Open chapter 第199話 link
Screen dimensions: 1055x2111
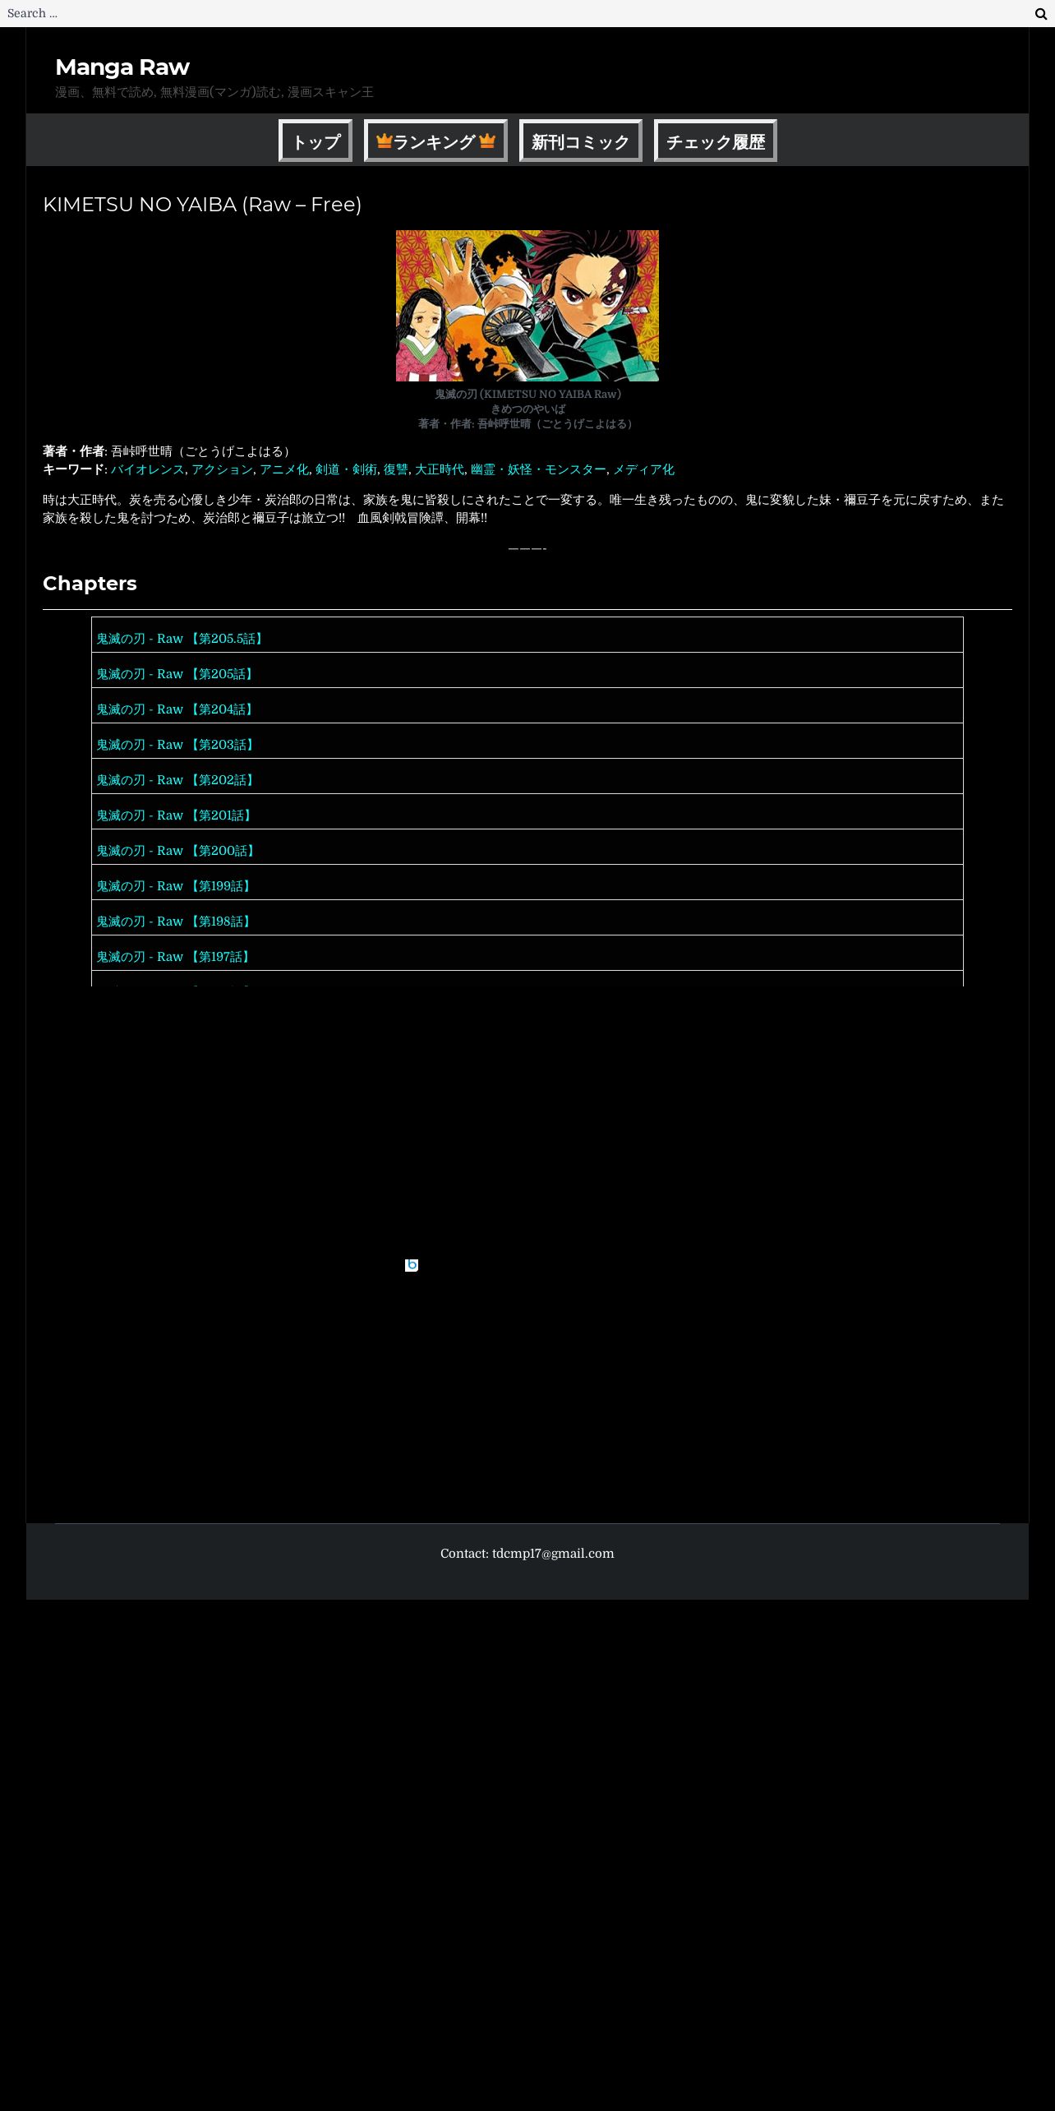[x=175, y=886]
